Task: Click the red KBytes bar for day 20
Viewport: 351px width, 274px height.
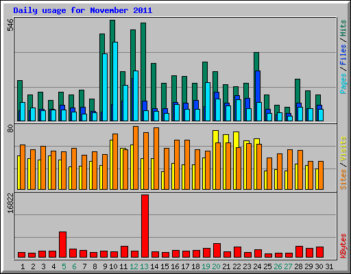Action: coord(217,250)
